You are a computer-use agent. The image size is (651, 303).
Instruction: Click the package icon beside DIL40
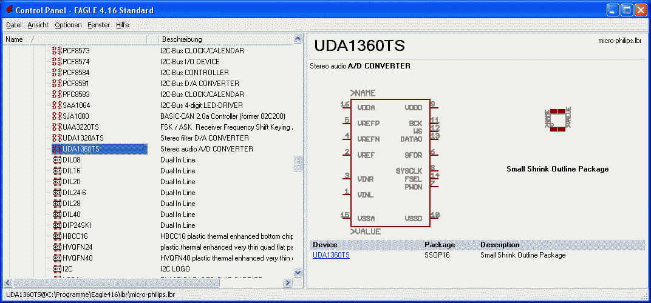[x=58, y=215]
